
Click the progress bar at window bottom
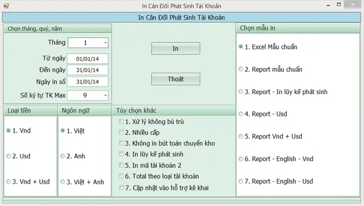(x=181, y=200)
